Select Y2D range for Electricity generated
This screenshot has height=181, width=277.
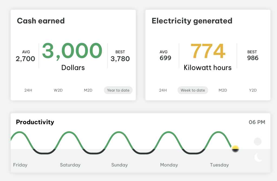pyautogui.click(x=253, y=90)
